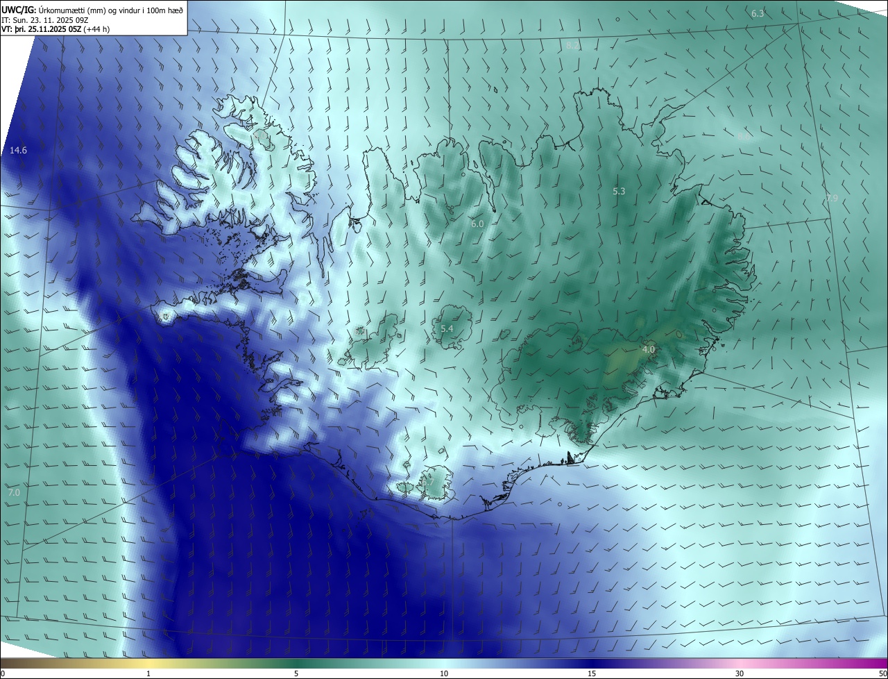Click the 7.9 value label on the map
Screen dimensions: 888x679
point(832,199)
